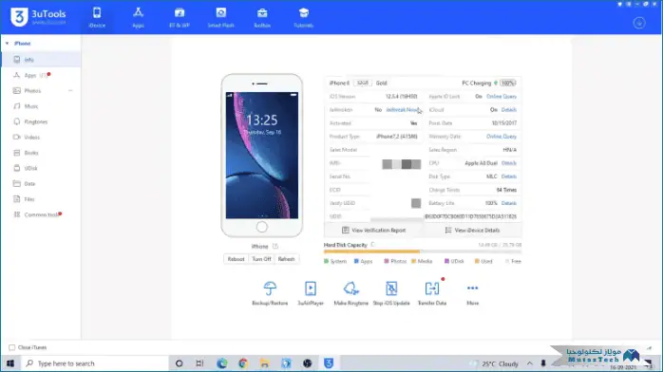Click the Refresh button
This screenshot has height=372, width=663.
(286, 259)
